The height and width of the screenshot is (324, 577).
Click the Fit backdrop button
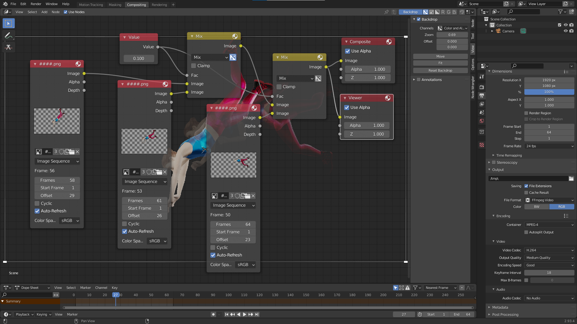(440, 63)
